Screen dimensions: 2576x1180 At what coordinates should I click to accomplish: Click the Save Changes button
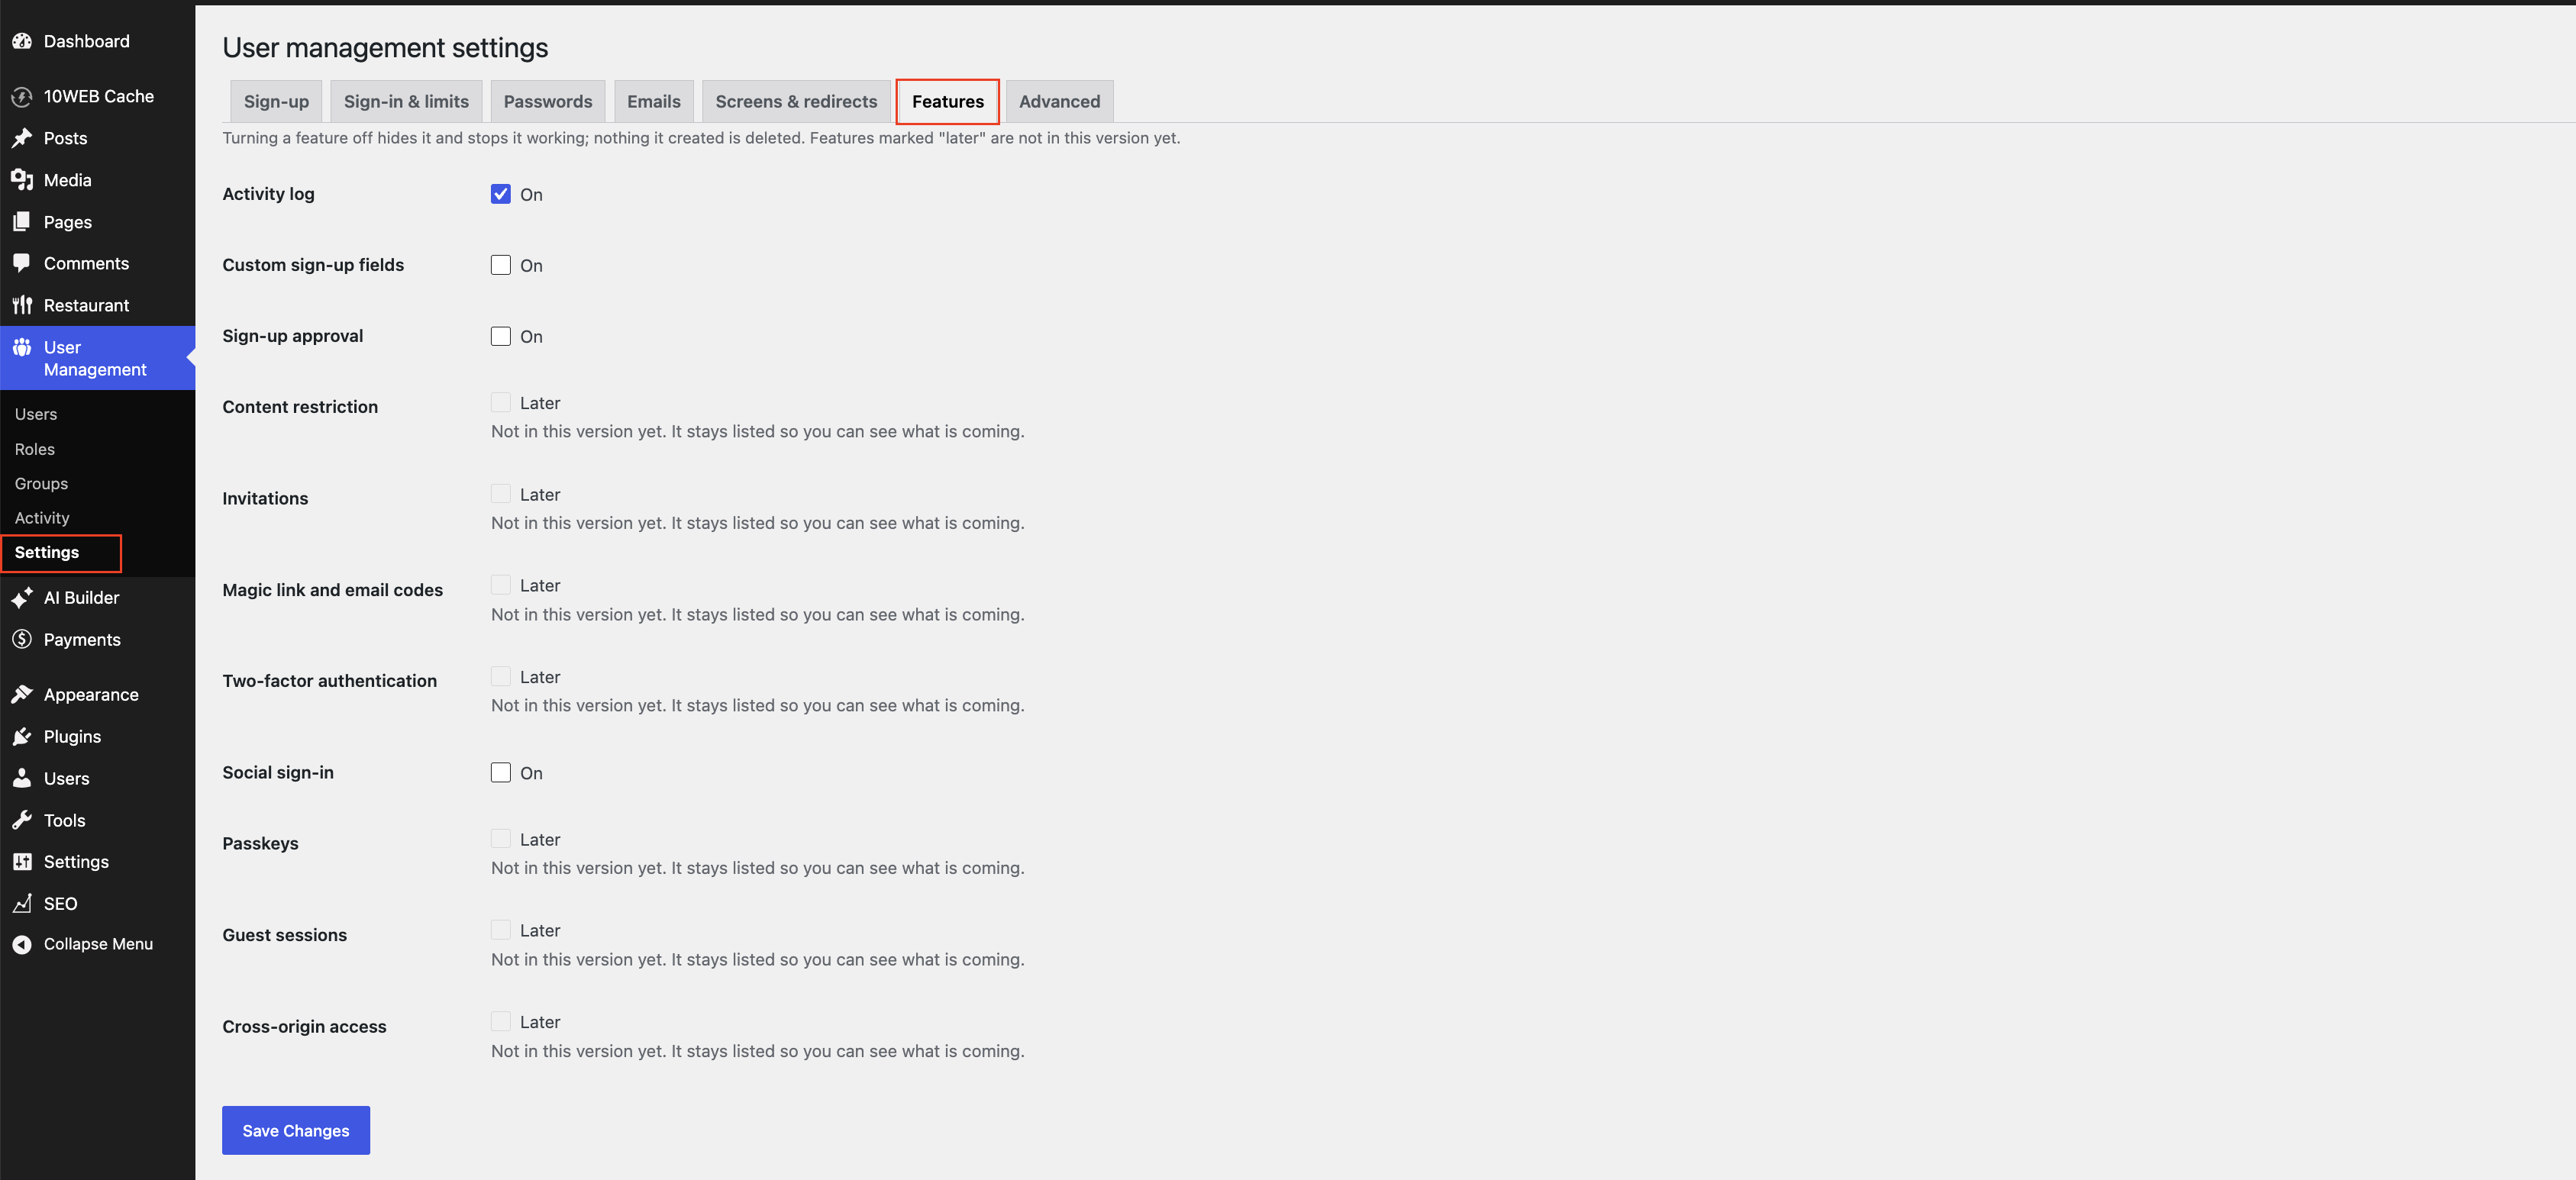click(296, 1130)
